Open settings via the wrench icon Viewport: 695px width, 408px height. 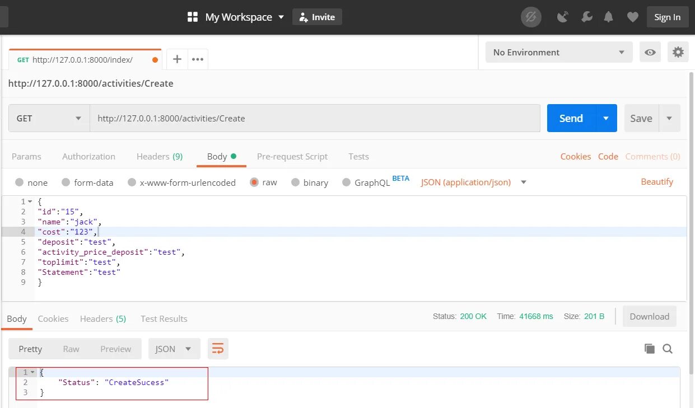click(x=586, y=17)
